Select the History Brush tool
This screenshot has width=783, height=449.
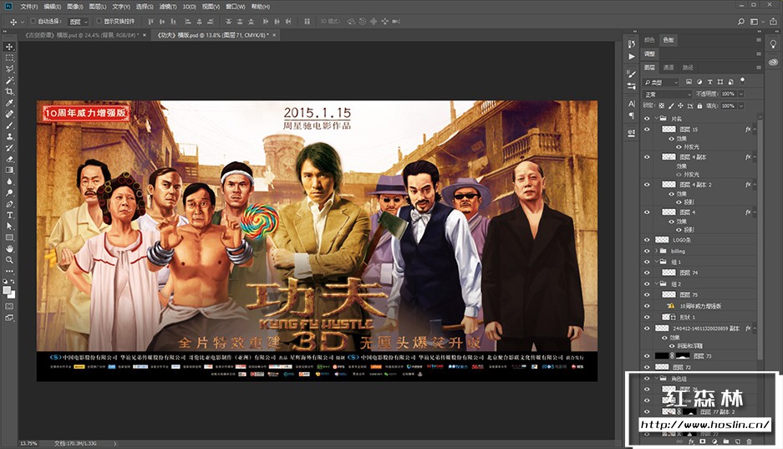(x=9, y=148)
